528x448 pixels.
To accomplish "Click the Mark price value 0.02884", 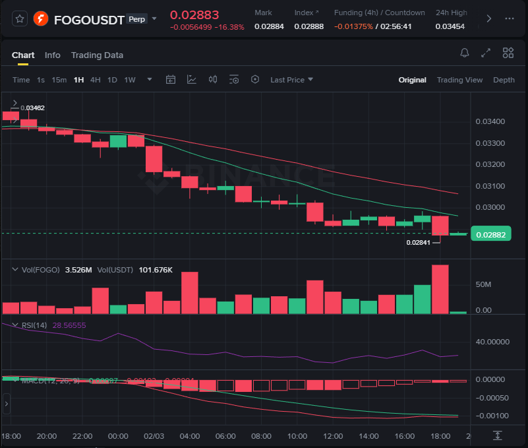I will (x=269, y=26).
